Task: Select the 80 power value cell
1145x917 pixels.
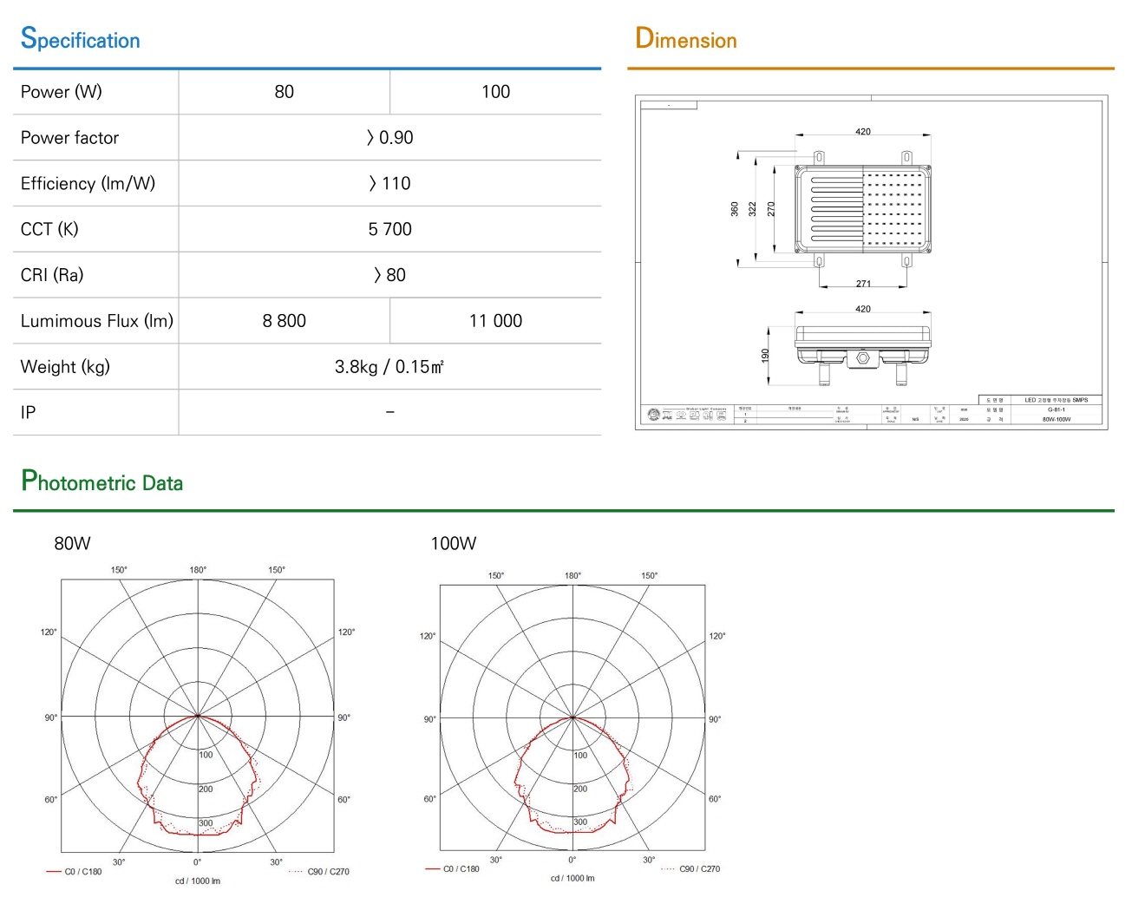Action: coord(285,92)
